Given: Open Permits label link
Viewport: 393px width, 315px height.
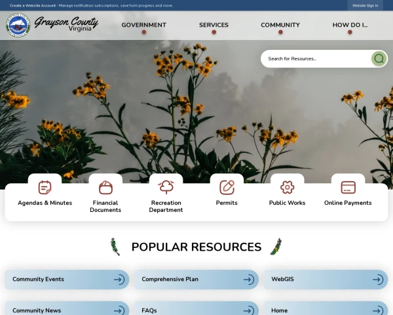Looking at the screenshot, I should point(227,203).
